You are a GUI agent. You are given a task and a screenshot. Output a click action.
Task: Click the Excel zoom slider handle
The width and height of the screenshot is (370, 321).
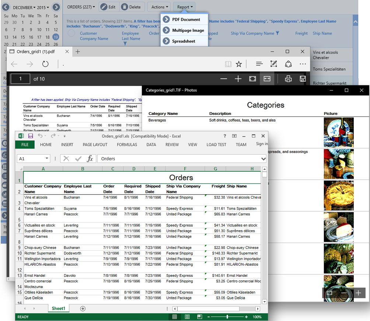[227, 317]
